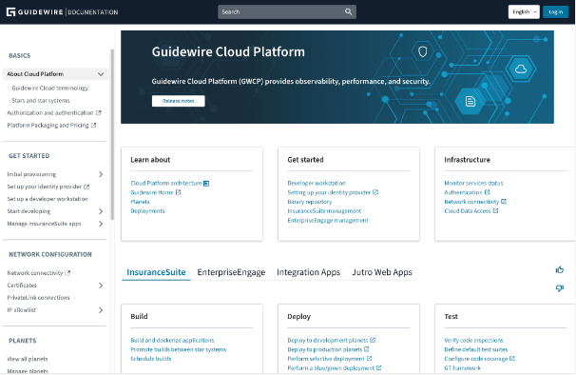The height and width of the screenshot is (375, 576).
Task: Expand Manage InsuranceSuite apps chevron
Action: coord(101,224)
